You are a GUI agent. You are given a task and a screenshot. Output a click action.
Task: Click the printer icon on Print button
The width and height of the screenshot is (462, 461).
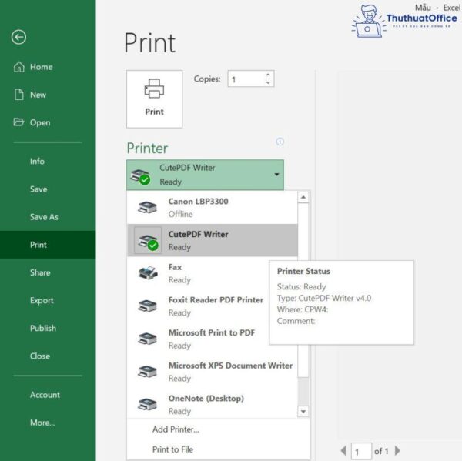[x=154, y=89]
